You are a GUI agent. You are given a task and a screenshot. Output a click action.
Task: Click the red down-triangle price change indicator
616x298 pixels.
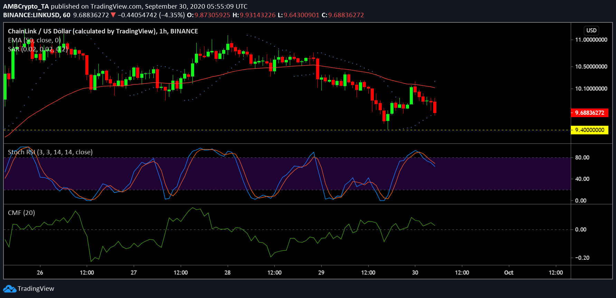(x=113, y=15)
